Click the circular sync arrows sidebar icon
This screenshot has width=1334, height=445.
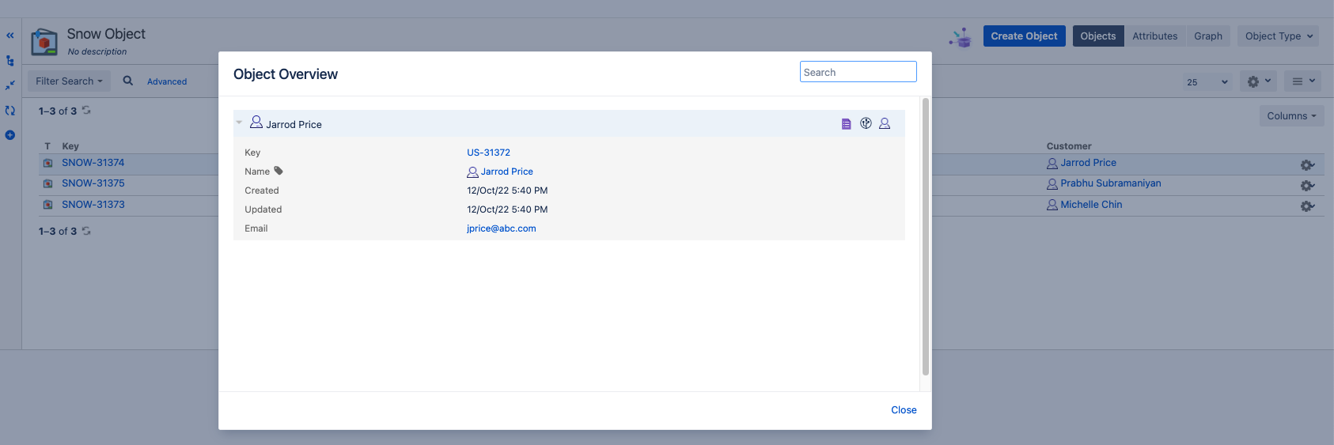click(x=10, y=111)
